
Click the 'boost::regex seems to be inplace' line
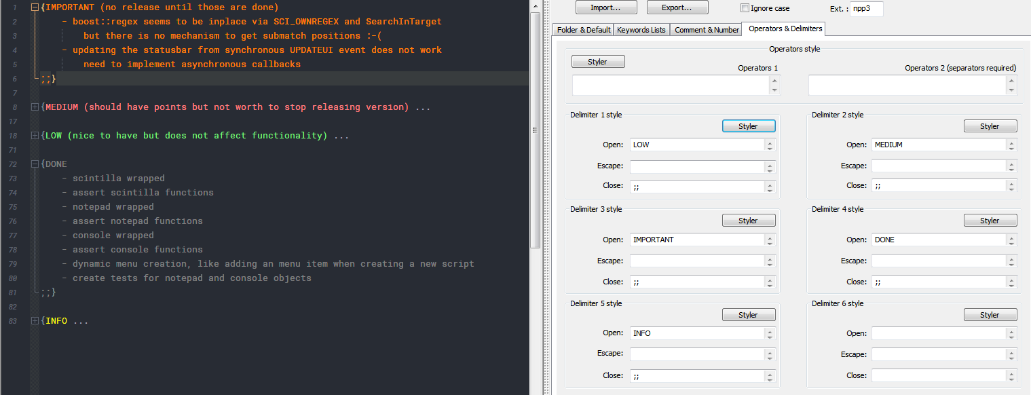coord(252,22)
